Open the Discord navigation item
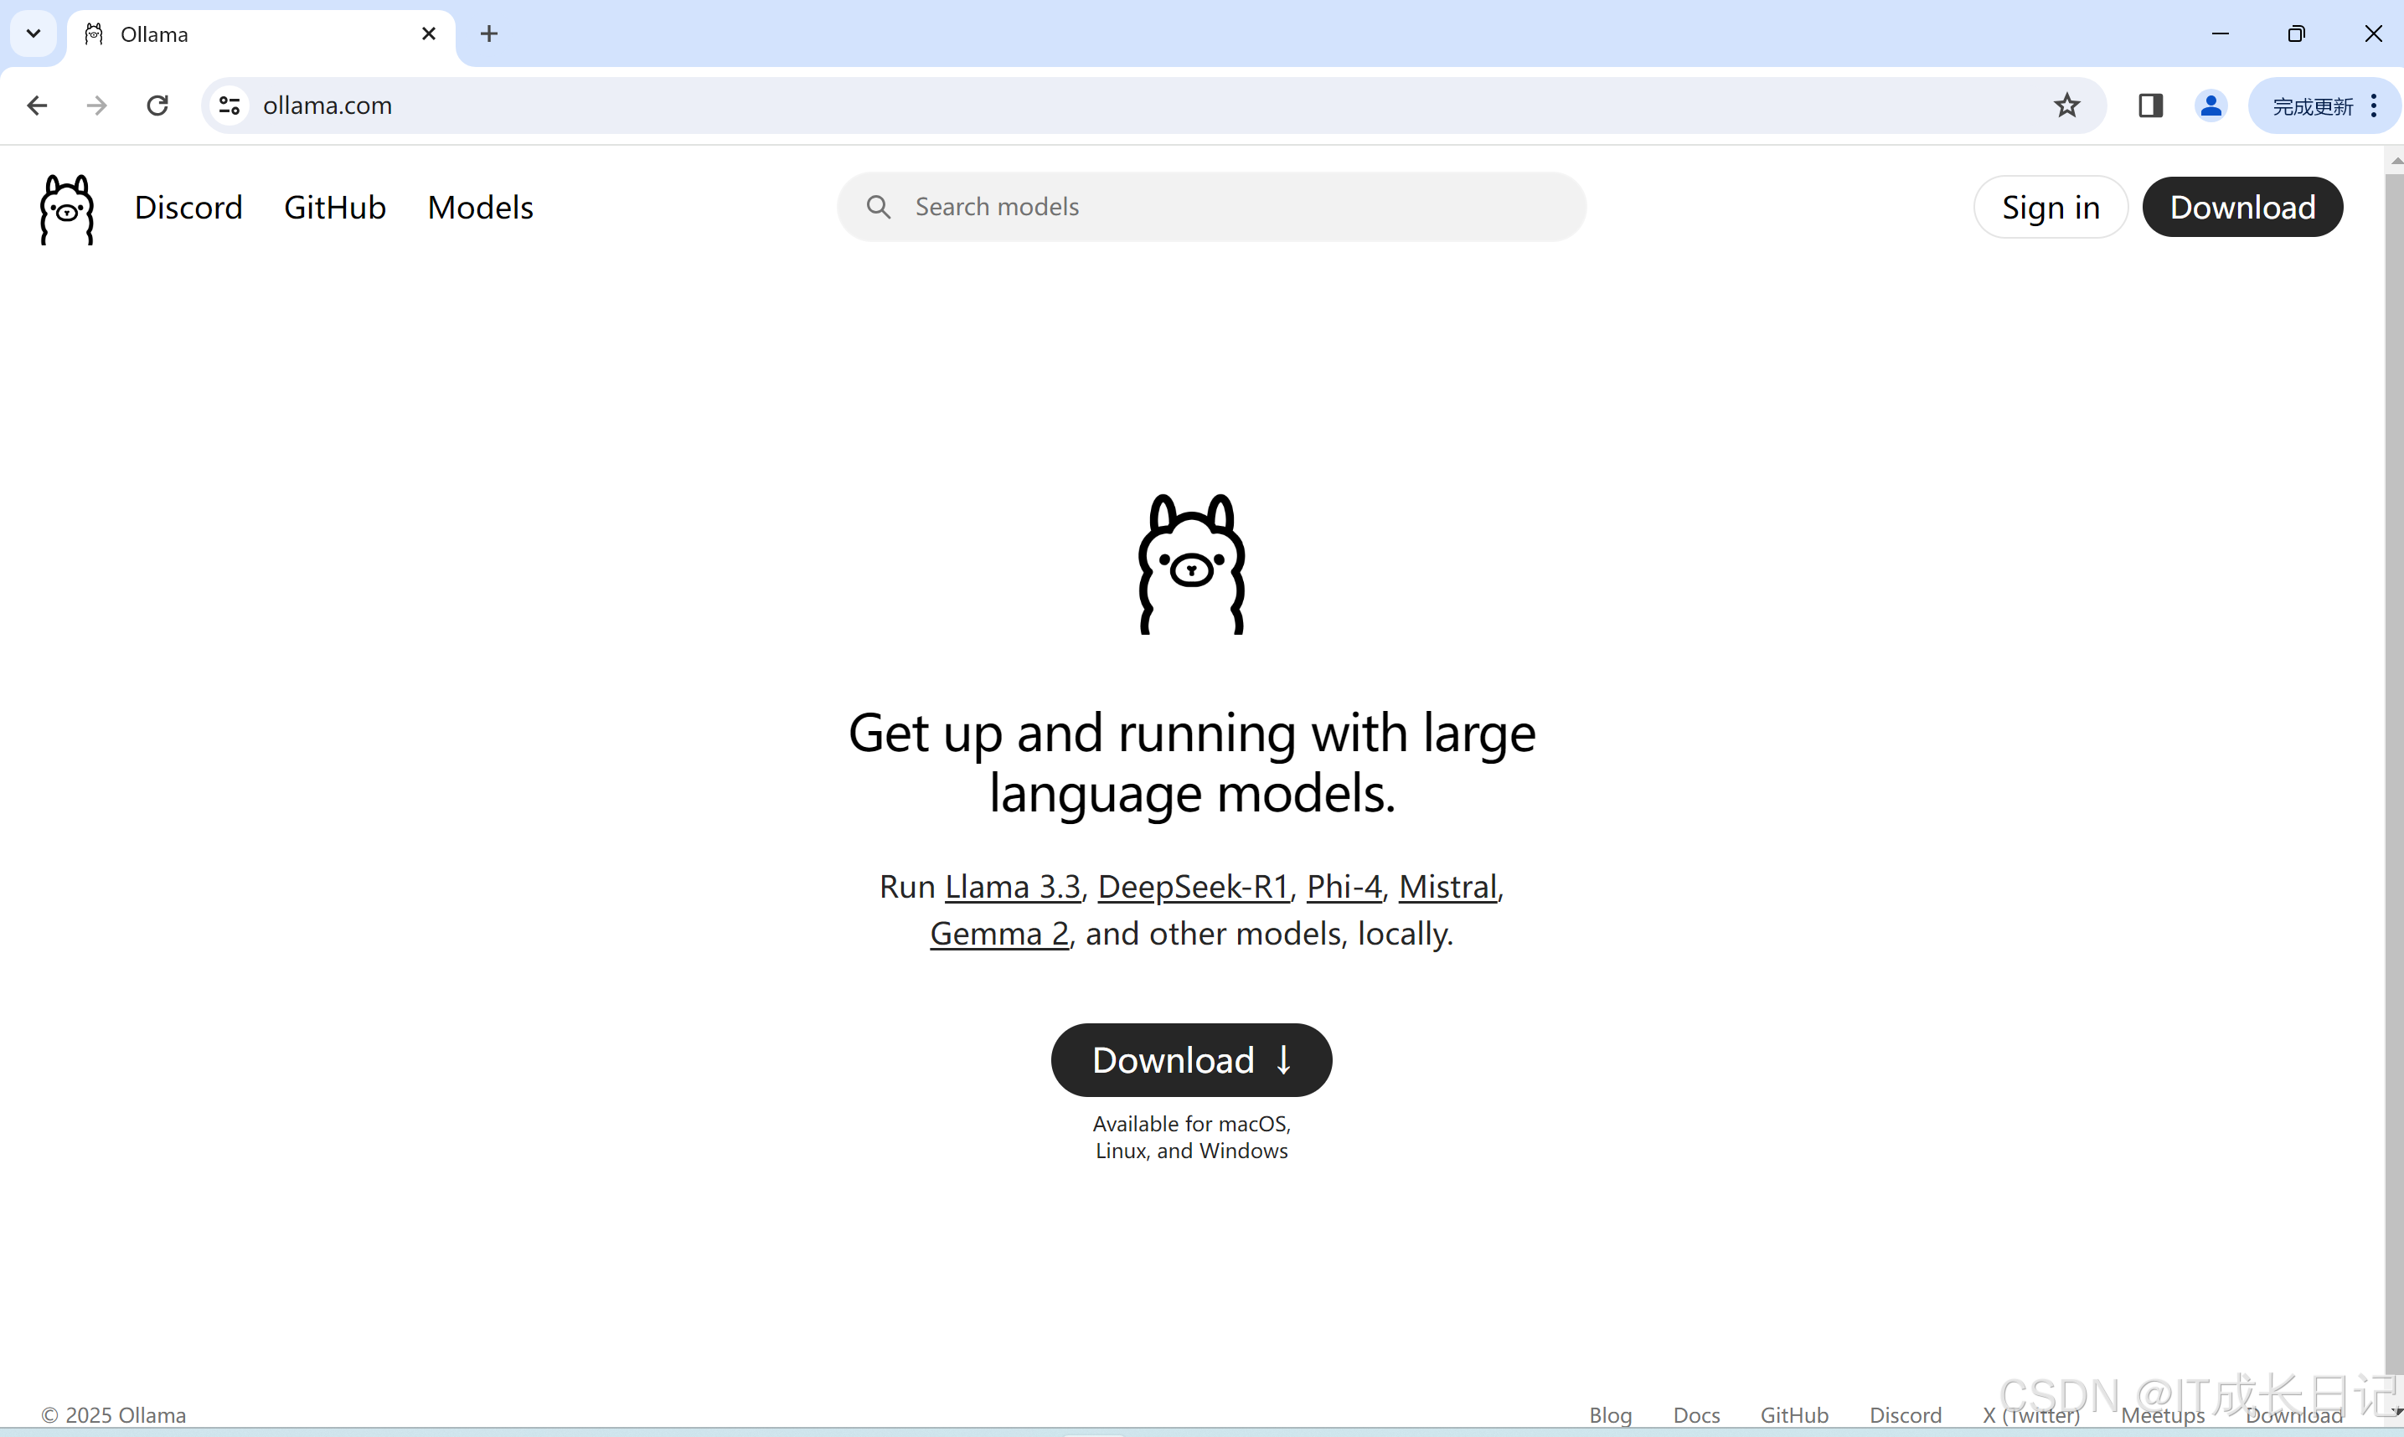 coord(188,207)
